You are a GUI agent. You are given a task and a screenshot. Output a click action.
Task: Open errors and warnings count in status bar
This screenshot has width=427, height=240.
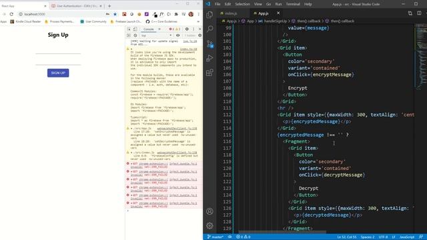[x=243, y=237]
